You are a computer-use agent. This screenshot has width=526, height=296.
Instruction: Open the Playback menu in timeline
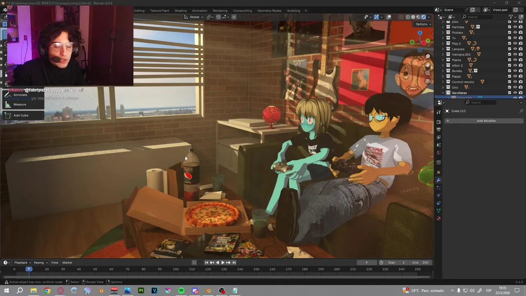[x=23, y=263]
